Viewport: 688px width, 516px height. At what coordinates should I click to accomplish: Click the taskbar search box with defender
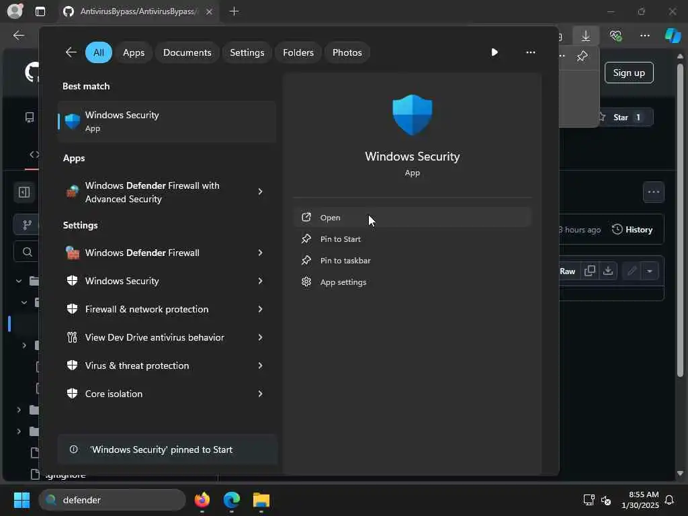click(x=112, y=500)
